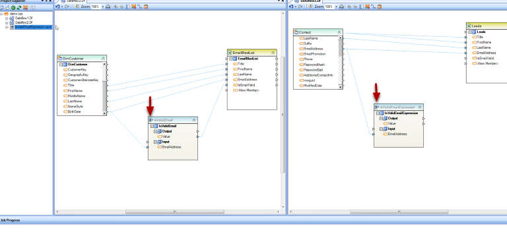Image resolution: width=507 pixels, height=240 pixels.
Task: Click the green refresh arrows in Project Explorer
Action: point(19,7)
